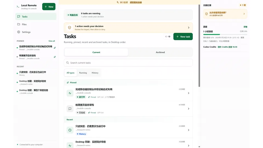
Task: Open Settings in the sidebar menu
Action: point(36,32)
